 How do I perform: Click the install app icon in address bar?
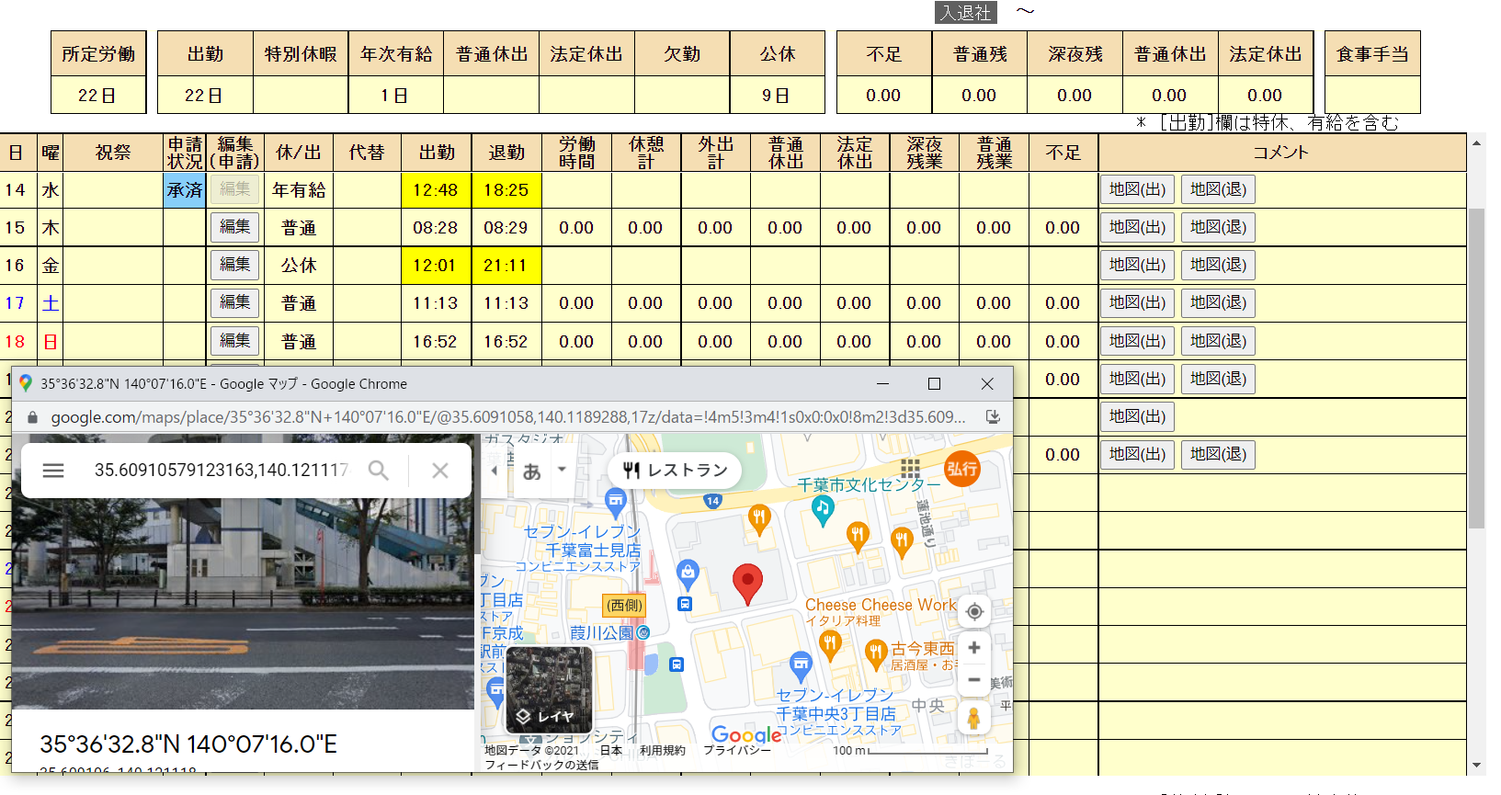[993, 417]
